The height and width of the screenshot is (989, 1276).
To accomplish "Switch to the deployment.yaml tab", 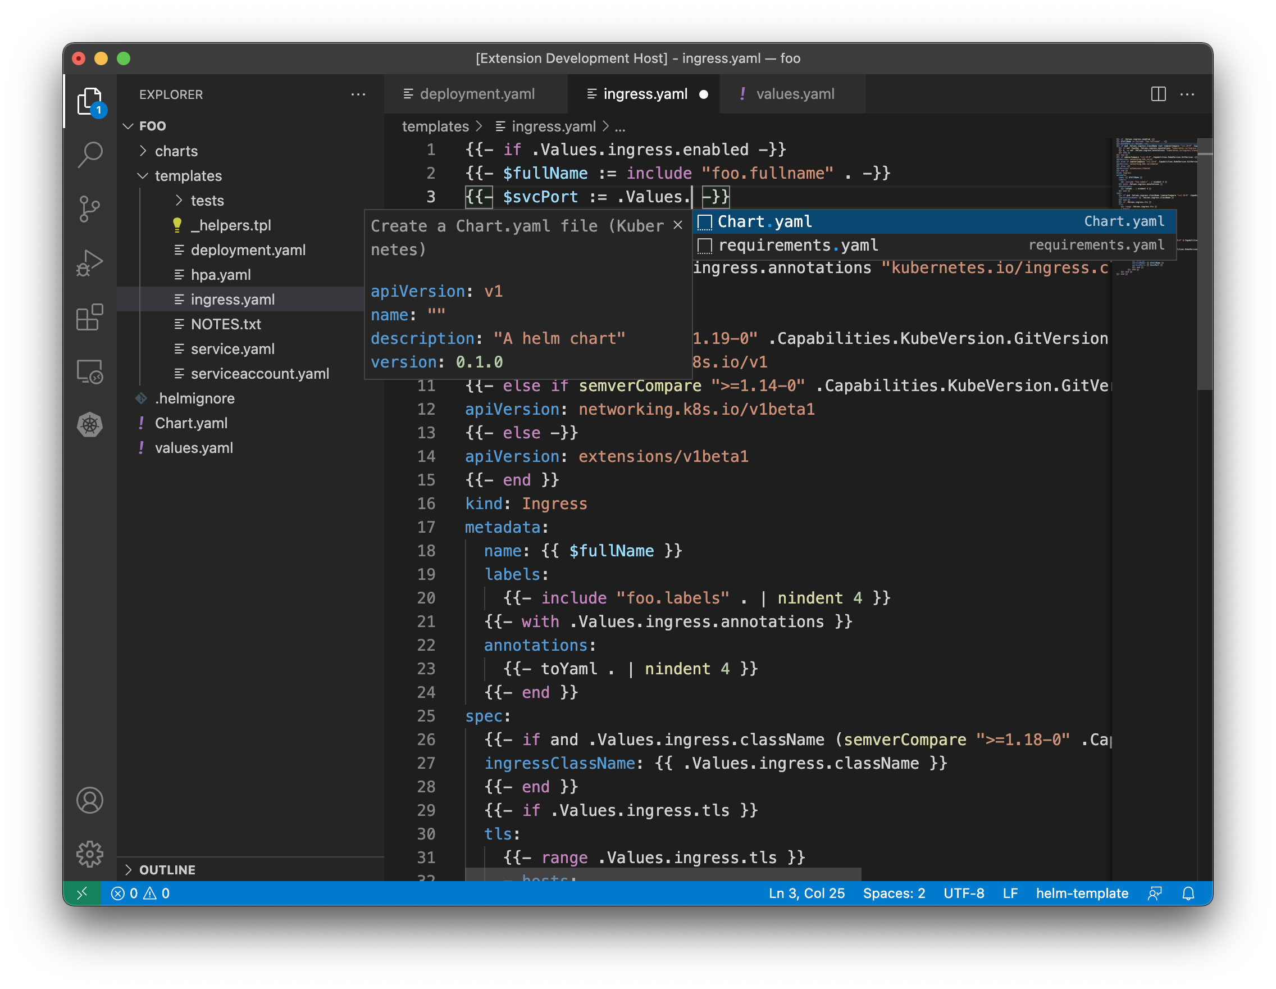I will [476, 94].
